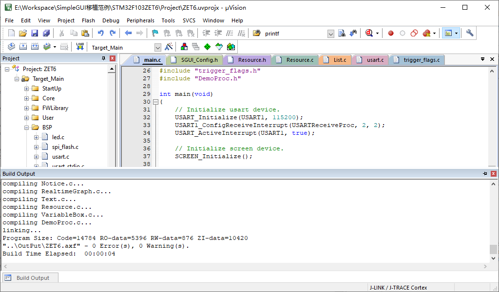The image size is (499, 292).
Task: Disable all breakpoints with the red rings icon
Action: pyautogui.click(x=414, y=33)
